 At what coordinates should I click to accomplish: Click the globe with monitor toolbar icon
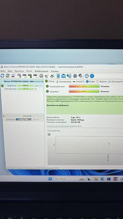click(x=69, y=76)
